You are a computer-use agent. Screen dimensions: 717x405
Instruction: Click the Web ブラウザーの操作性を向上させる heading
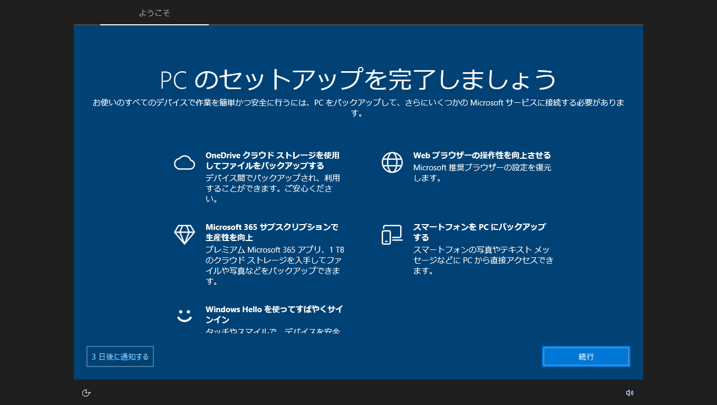(x=482, y=155)
